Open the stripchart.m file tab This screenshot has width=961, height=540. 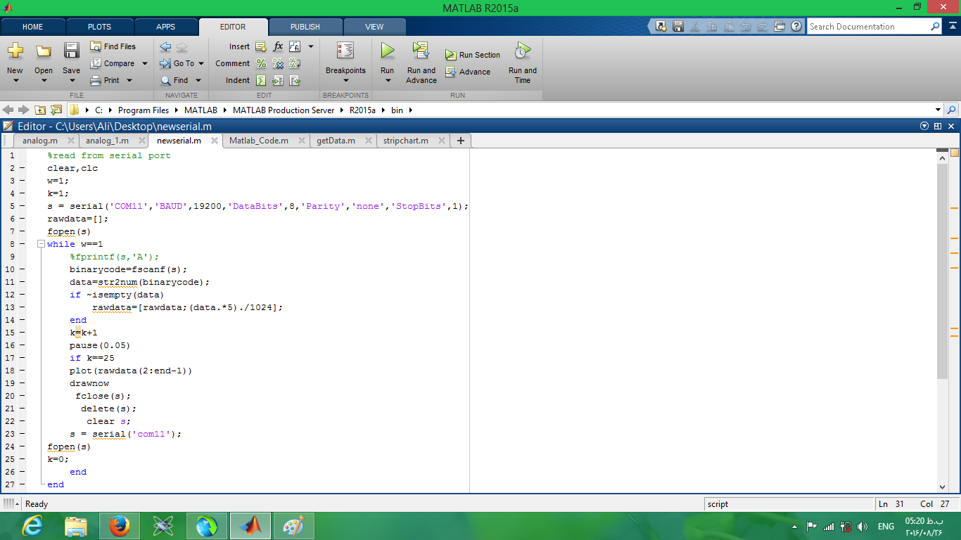click(x=406, y=141)
